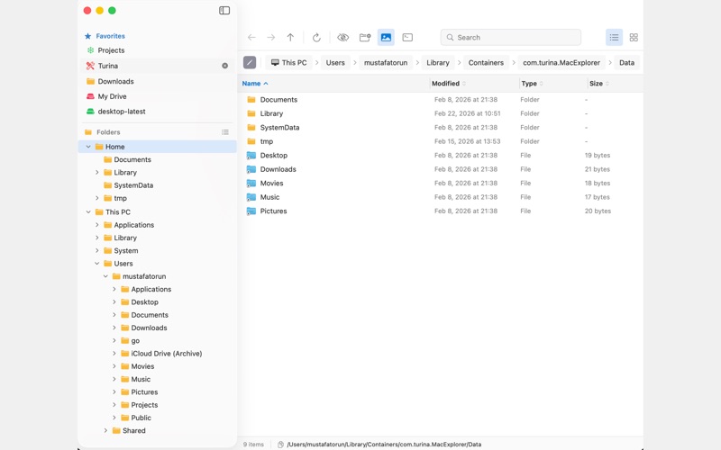
Task: Sort by Name column header
Action: click(255, 84)
